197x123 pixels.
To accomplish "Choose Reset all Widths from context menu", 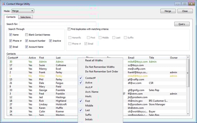I will [94, 60].
